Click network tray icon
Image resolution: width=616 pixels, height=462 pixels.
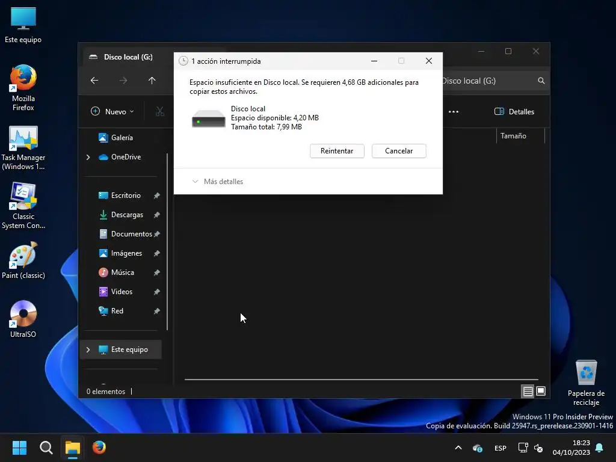tap(523, 448)
